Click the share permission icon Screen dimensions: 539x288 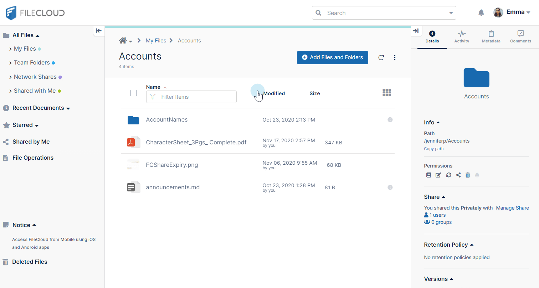click(x=458, y=175)
